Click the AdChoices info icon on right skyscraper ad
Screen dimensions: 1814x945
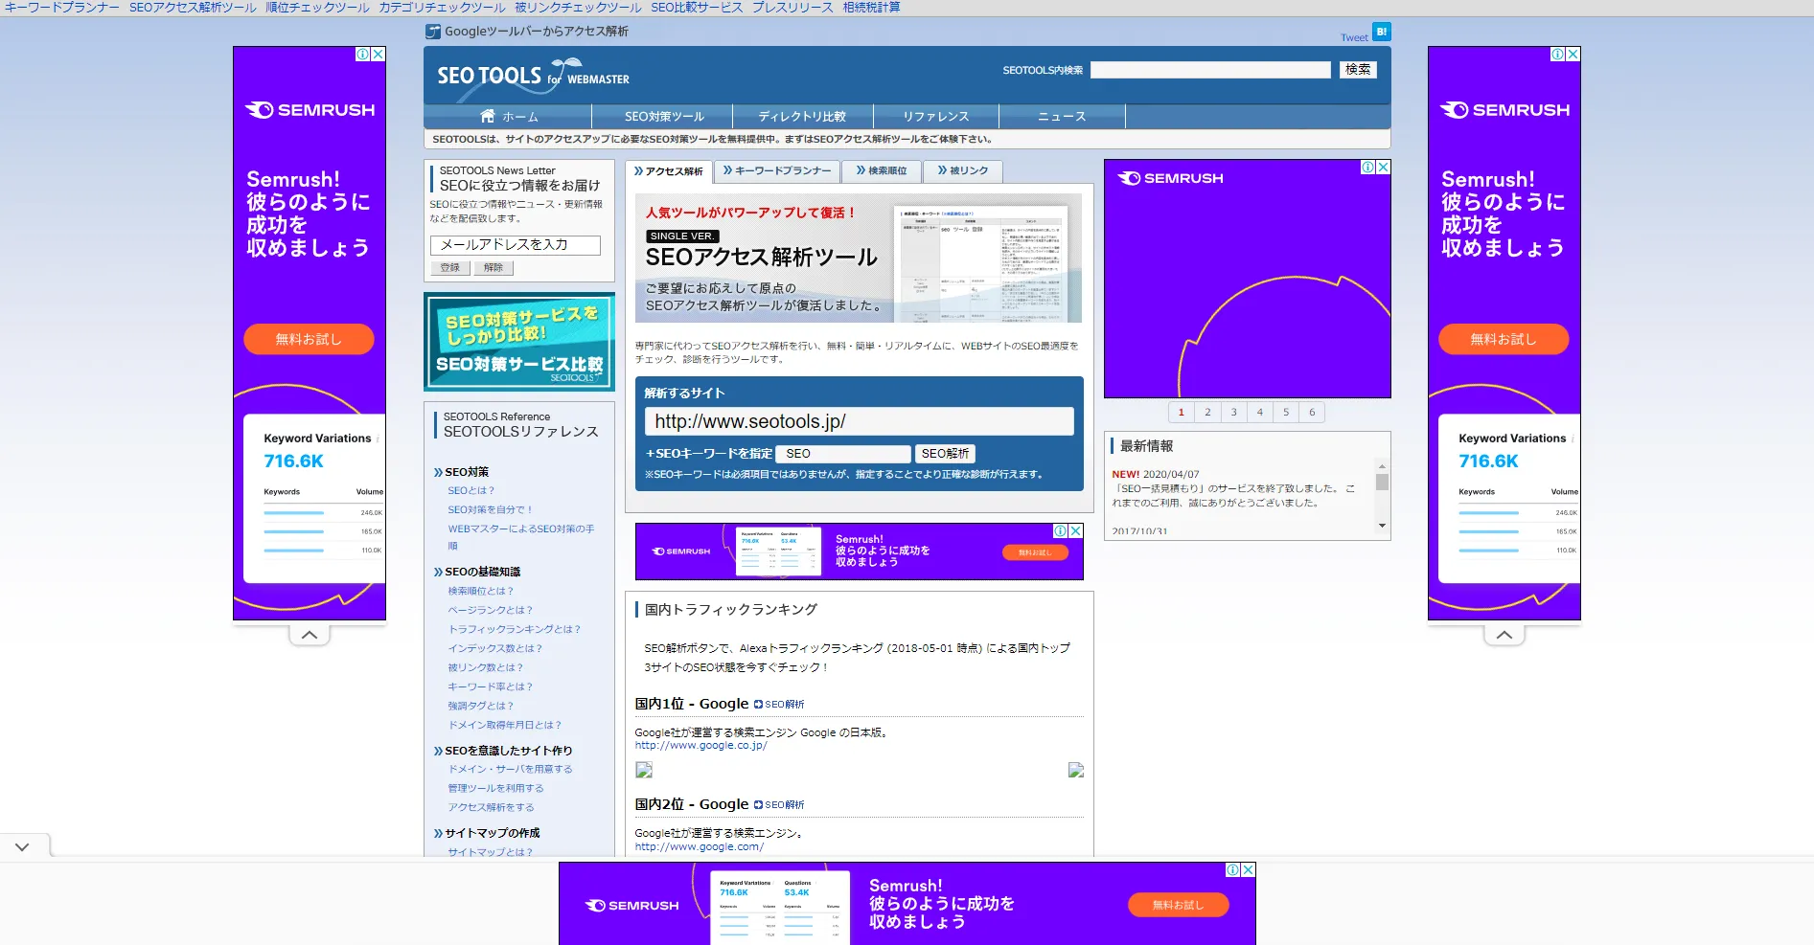click(1558, 55)
